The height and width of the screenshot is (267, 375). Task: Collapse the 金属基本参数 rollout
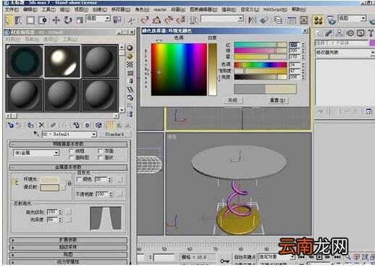[x=68, y=167]
